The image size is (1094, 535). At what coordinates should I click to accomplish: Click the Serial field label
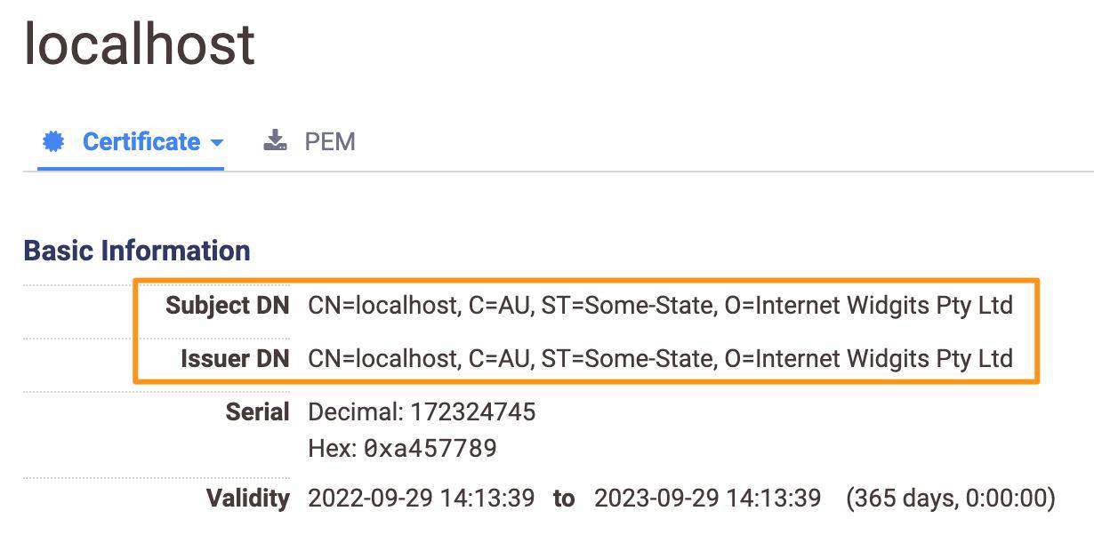[257, 412]
